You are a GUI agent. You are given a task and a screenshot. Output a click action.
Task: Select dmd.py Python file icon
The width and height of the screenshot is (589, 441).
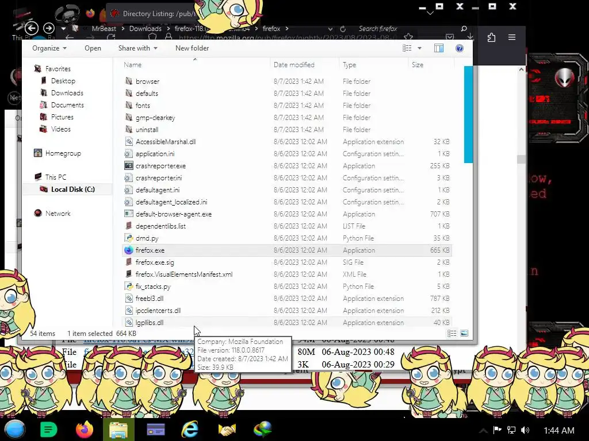pyautogui.click(x=129, y=238)
